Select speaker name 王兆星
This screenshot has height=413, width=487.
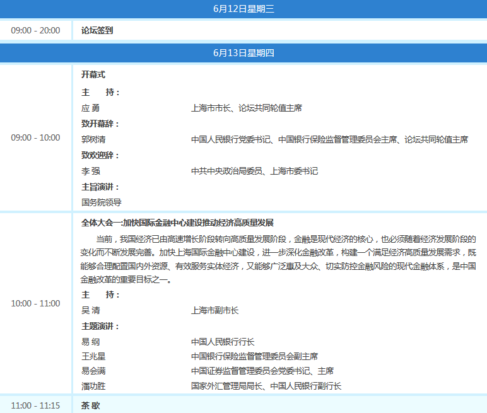(93, 356)
